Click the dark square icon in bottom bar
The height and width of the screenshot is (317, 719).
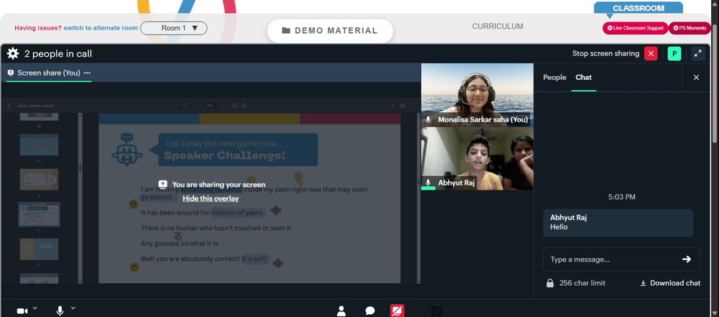coord(436,311)
